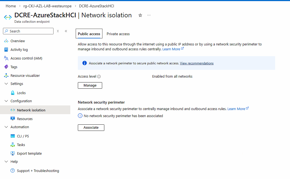Open Activity log from its icon
The height and width of the screenshot is (179, 290).
tap(6, 50)
